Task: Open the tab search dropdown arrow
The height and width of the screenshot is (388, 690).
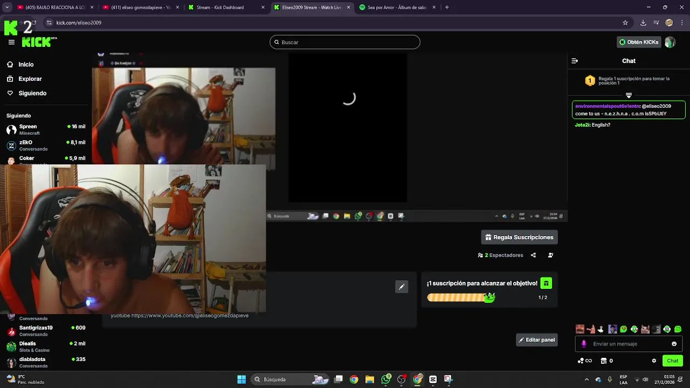Action: click(6, 8)
